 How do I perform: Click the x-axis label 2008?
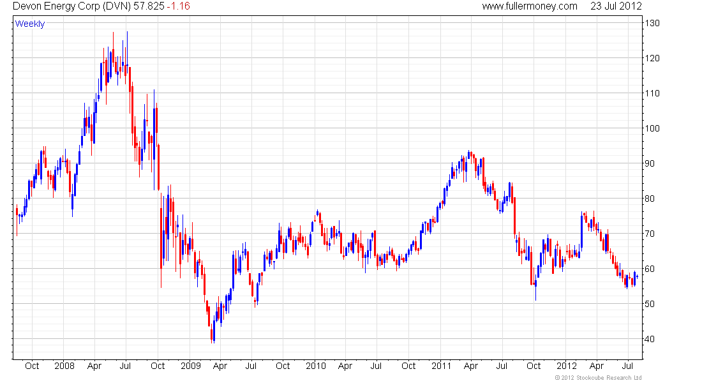click(x=64, y=366)
